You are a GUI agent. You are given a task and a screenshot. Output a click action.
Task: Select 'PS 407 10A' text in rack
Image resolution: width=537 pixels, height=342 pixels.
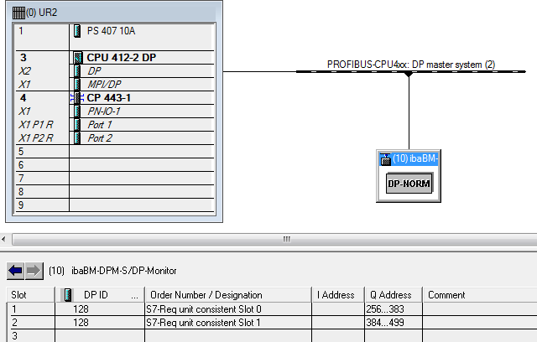(x=111, y=31)
